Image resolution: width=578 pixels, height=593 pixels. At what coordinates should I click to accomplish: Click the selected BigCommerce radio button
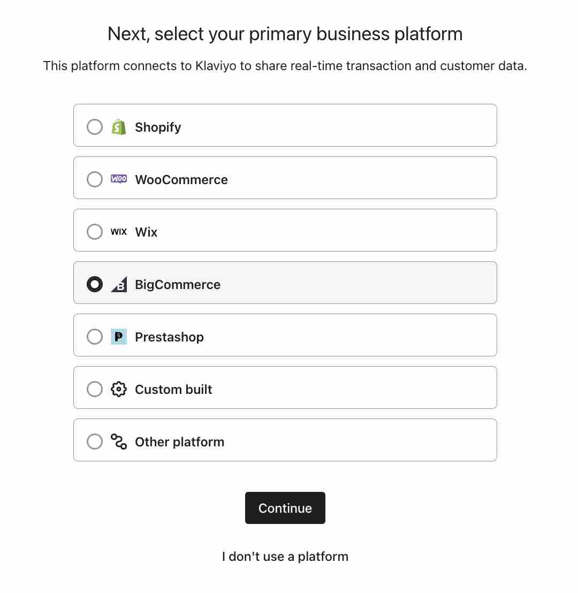click(95, 284)
